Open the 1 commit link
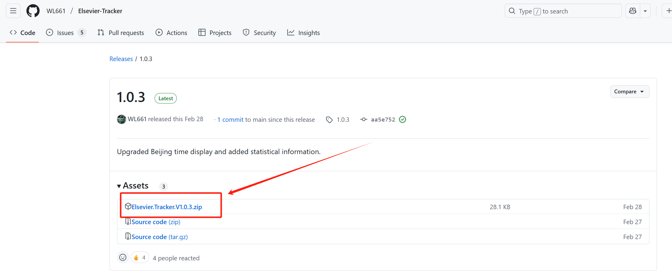 [x=230, y=120]
